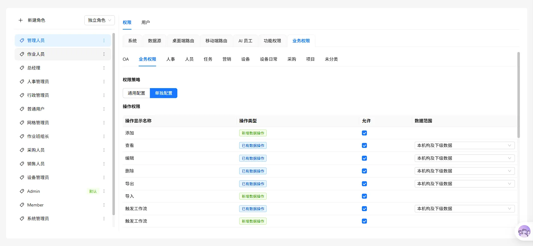The image size is (533, 246).
Task: Select the 营销 sub-tab
Action: (x=227, y=59)
